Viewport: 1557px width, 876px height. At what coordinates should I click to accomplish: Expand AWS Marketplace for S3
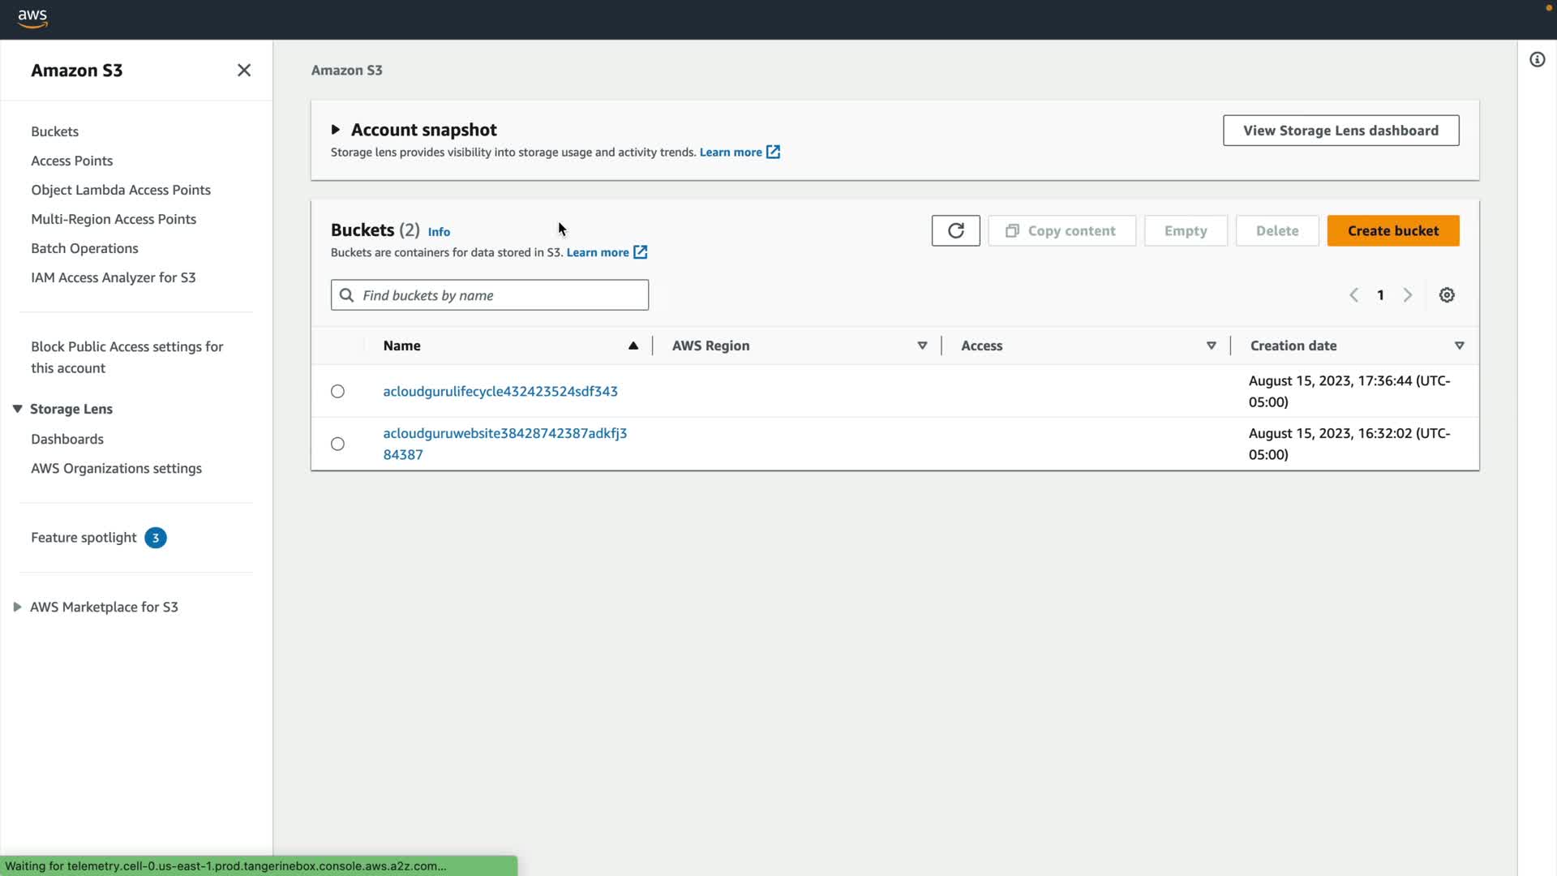click(x=17, y=607)
